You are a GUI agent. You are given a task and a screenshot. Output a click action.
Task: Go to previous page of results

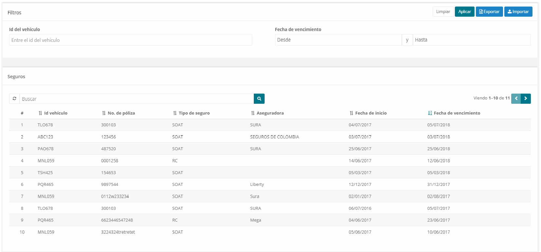[516, 99]
